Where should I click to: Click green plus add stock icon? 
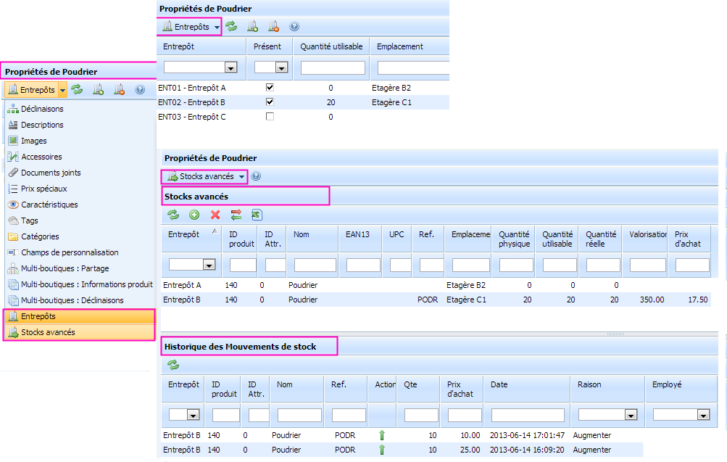(x=194, y=215)
